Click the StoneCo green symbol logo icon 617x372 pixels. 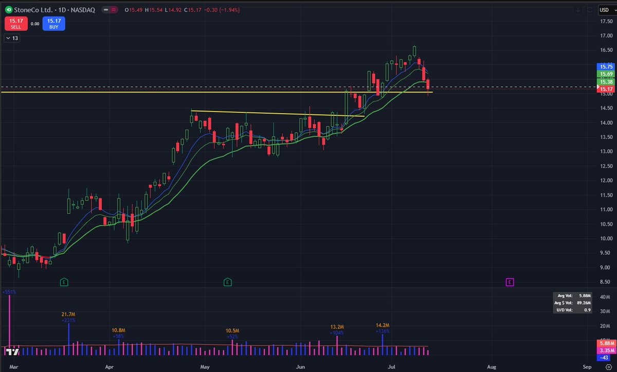point(8,9)
